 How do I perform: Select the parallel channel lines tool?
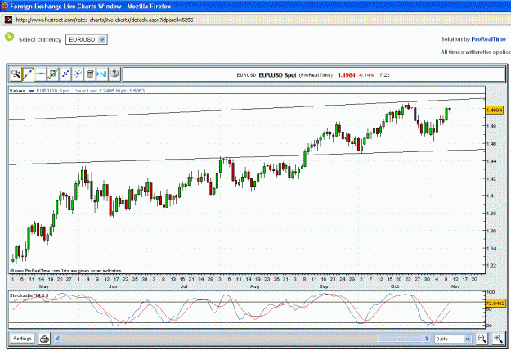click(x=78, y=74)
